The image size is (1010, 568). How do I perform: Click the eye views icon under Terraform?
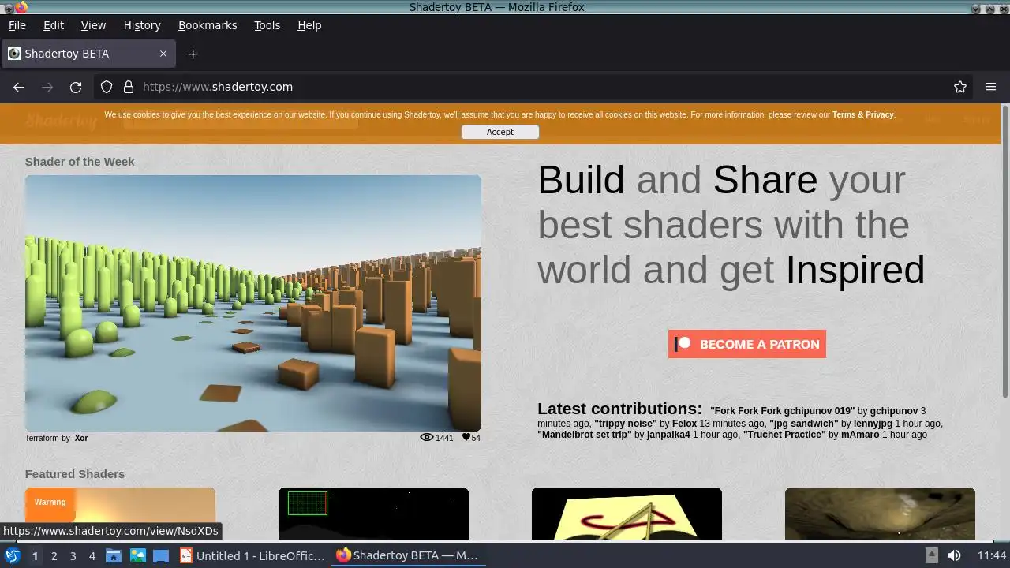click(x=427, y=437)
